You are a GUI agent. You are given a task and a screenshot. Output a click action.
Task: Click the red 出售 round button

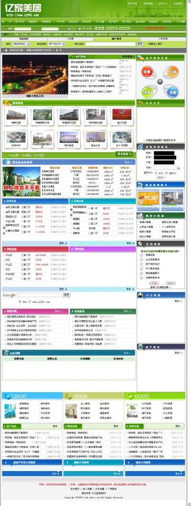pos(147,72)
